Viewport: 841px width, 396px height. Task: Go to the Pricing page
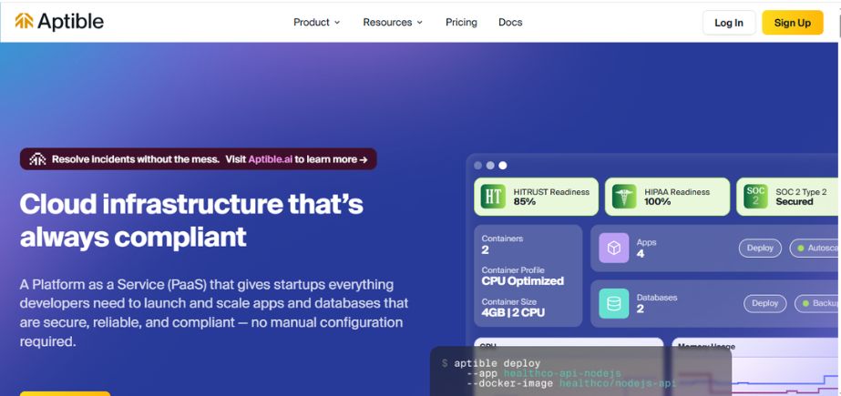(461, 23)
